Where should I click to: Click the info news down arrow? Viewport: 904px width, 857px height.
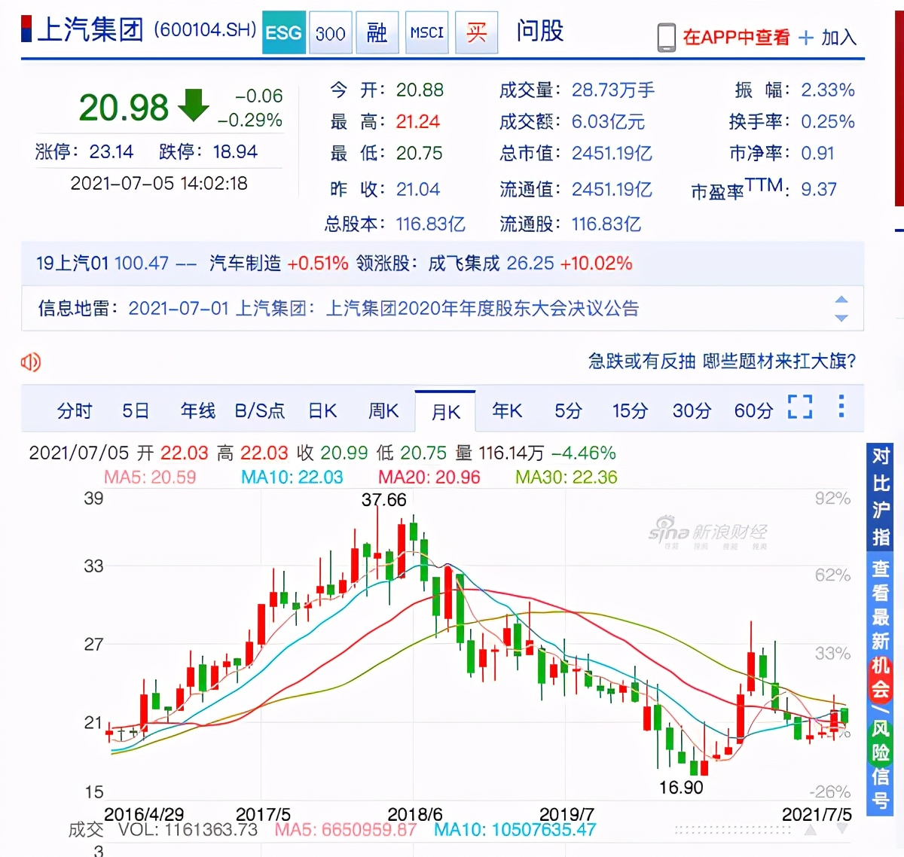pos(841,318)
